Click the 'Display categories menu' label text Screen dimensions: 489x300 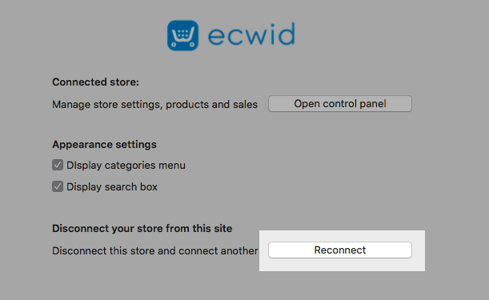[126, 166]
